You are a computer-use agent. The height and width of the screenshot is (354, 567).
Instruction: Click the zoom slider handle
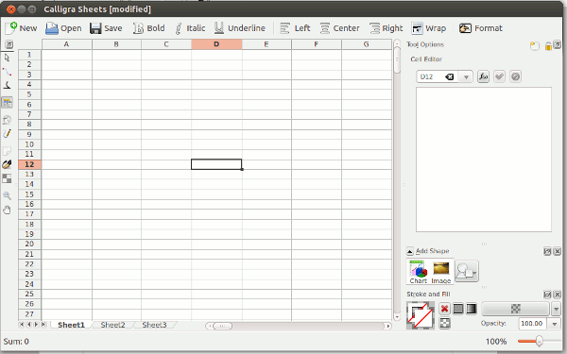(x=540, y=341)
